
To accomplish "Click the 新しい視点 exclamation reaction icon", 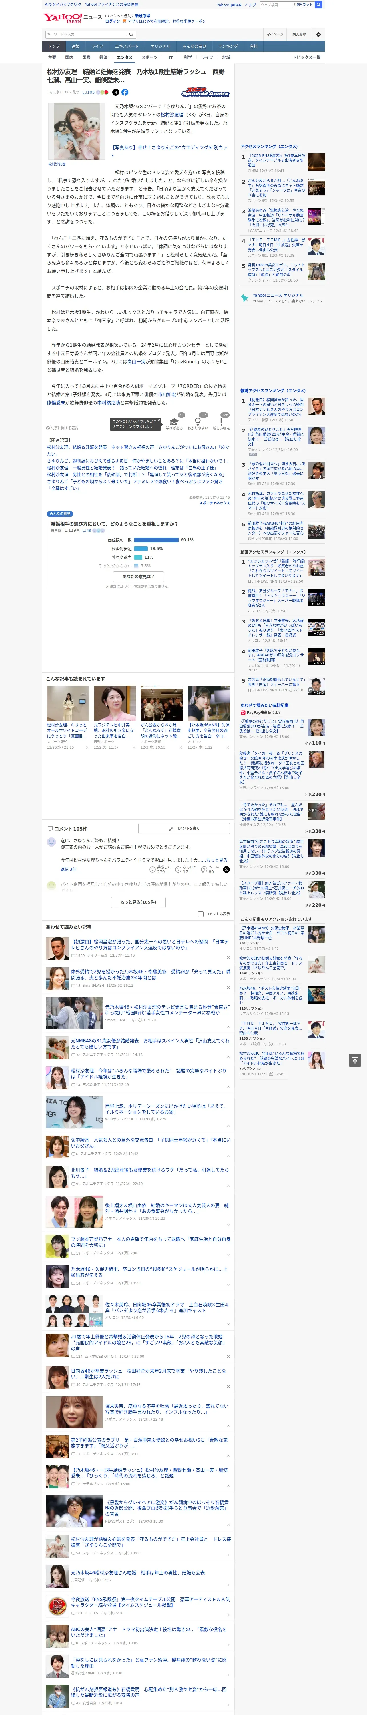I will [x=221, y=422].
